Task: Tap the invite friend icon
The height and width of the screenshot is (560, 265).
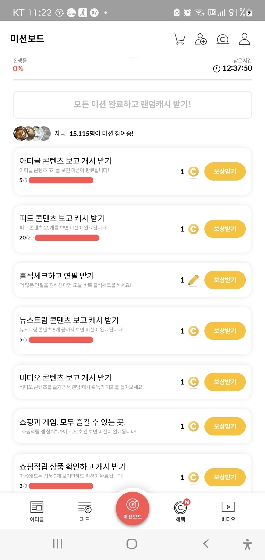Action: [201, 39]
